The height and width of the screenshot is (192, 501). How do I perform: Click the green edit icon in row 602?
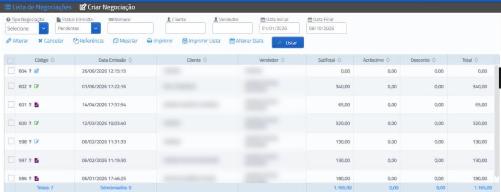tap(37, 86)
